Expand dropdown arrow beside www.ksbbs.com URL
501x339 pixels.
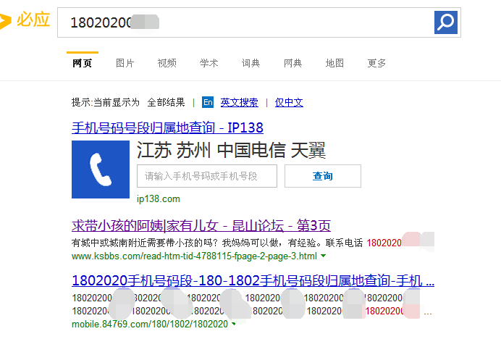[x=323, y=256]
